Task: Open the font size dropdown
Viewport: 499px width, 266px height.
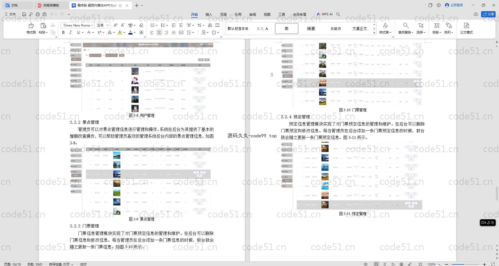Action: 108,25
